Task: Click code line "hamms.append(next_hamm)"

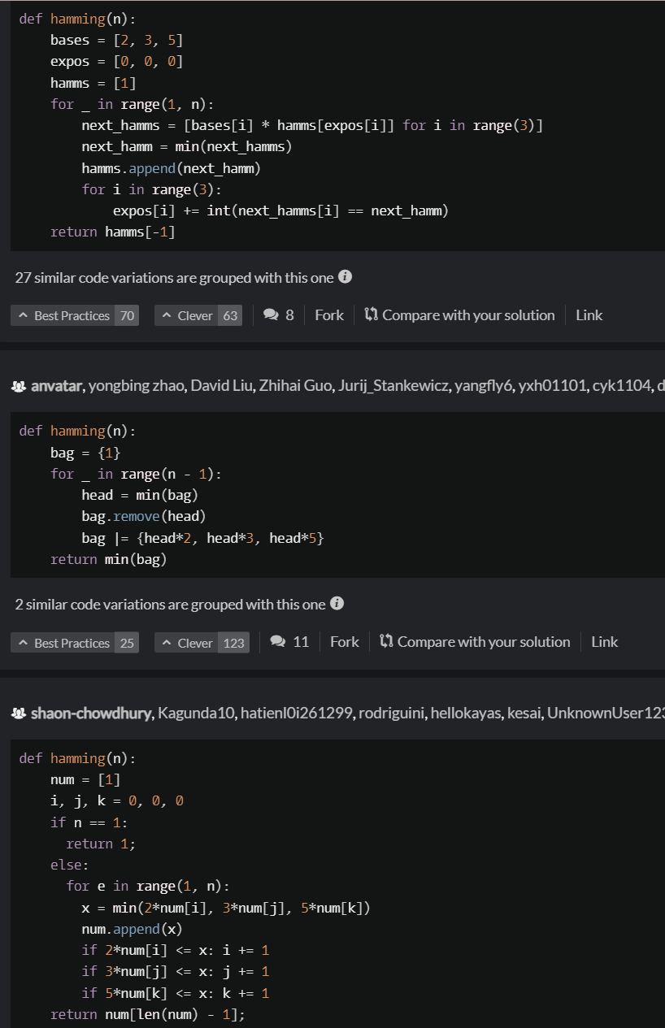Action: point(171,168)
